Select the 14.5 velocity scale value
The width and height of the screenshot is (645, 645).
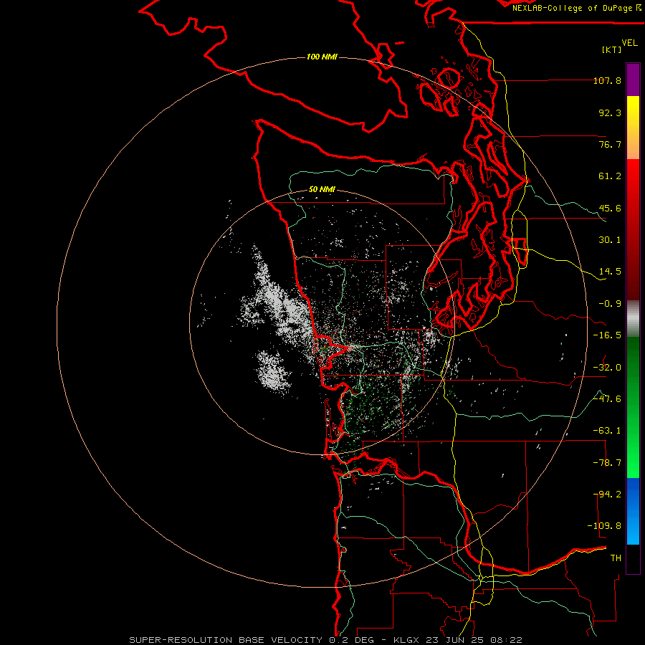coord(610,272)
